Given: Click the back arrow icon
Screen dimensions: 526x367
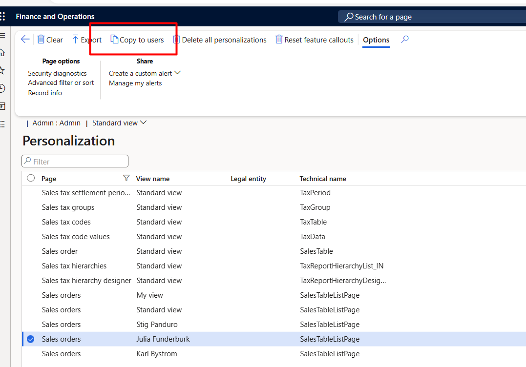Looking at the screenshot, I should click(25, 40).
